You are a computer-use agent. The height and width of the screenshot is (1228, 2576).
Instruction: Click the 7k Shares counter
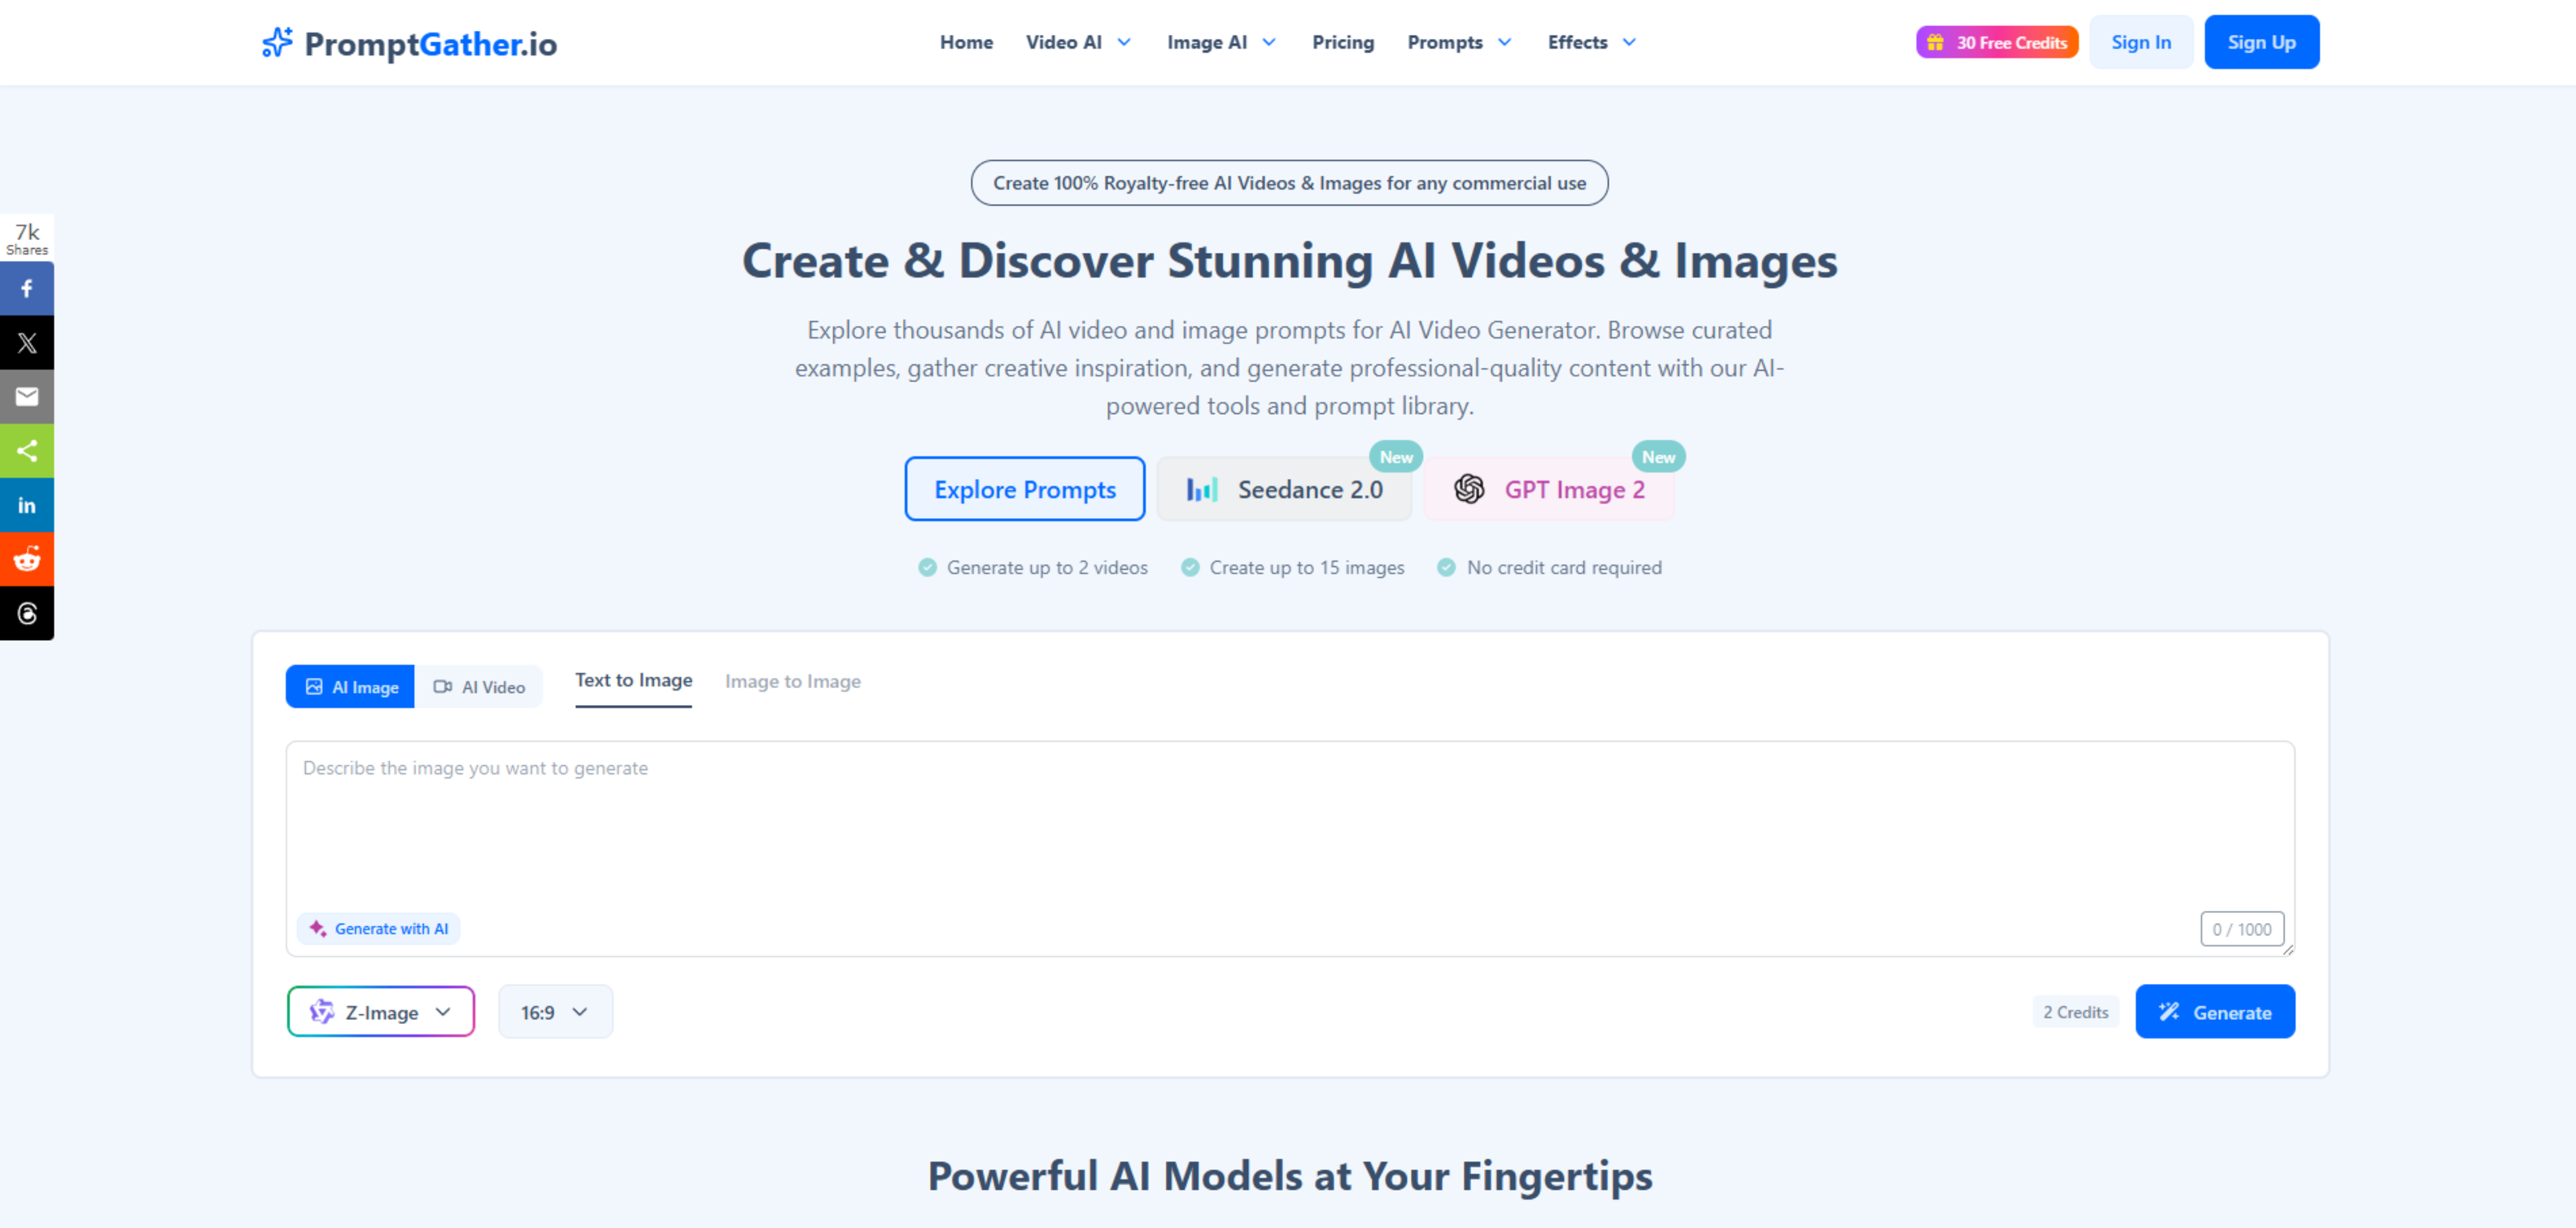pyautogui.click(x=27, y=239)
